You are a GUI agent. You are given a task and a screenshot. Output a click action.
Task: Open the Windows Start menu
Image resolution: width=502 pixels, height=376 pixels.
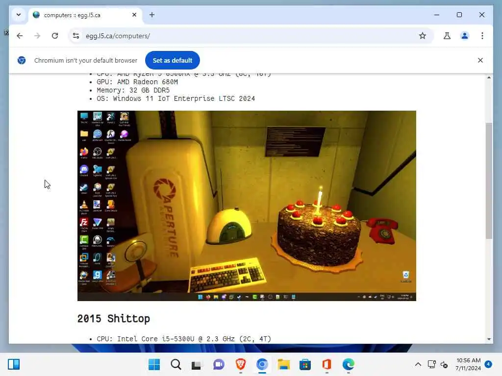pyautogui.click(x=154, y=364)
